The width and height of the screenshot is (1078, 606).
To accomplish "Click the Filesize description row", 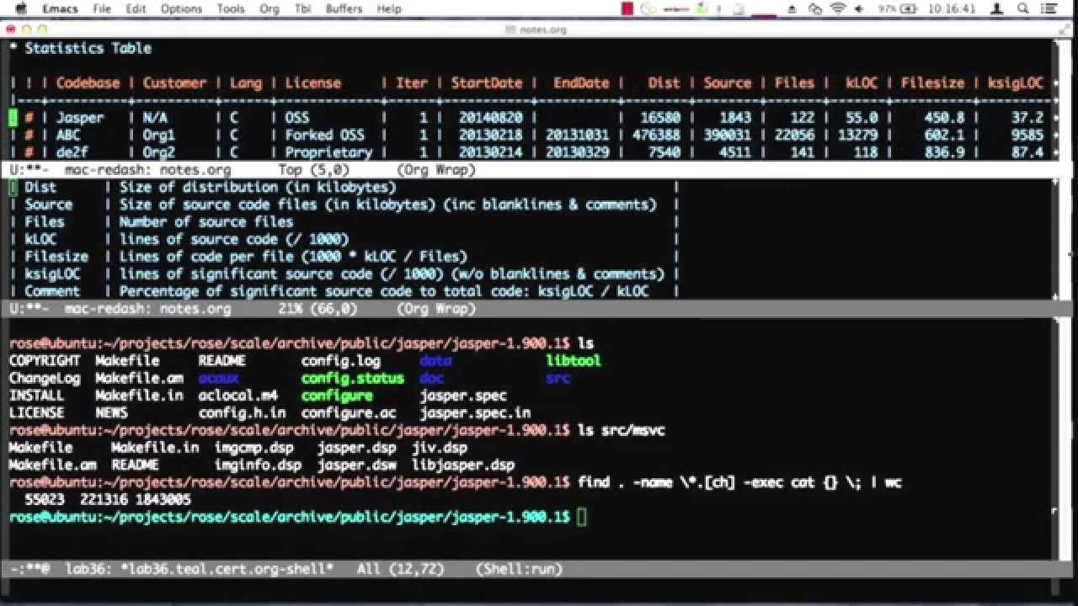I will (344, 256).
